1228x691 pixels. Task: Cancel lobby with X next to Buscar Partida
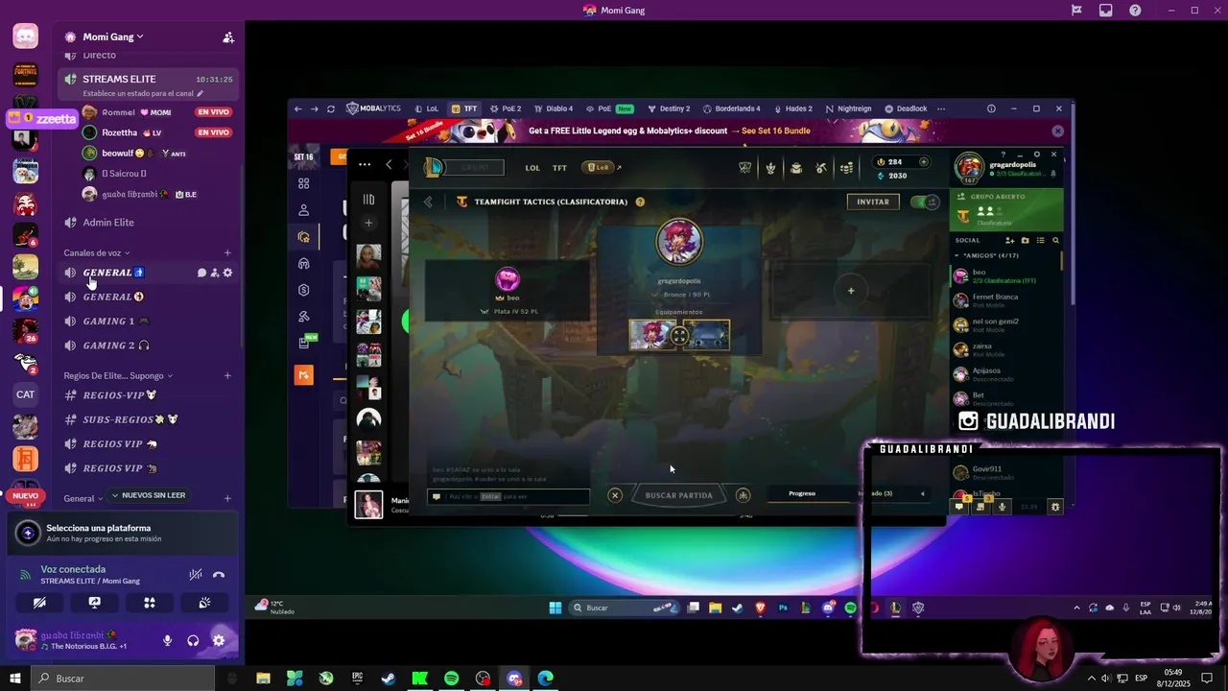[615, 495]
